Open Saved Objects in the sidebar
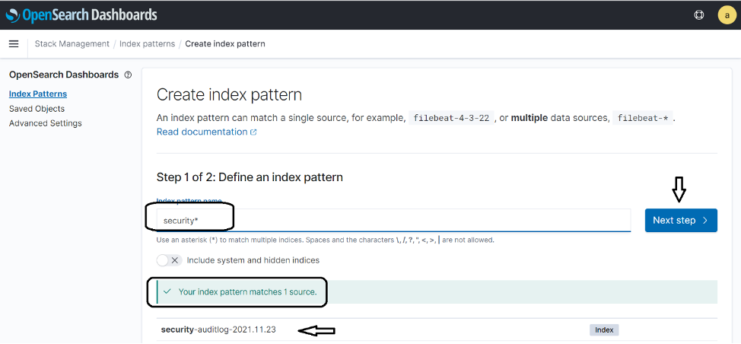Viewport: 741px width, 344px height. click(x=37, y=109)
